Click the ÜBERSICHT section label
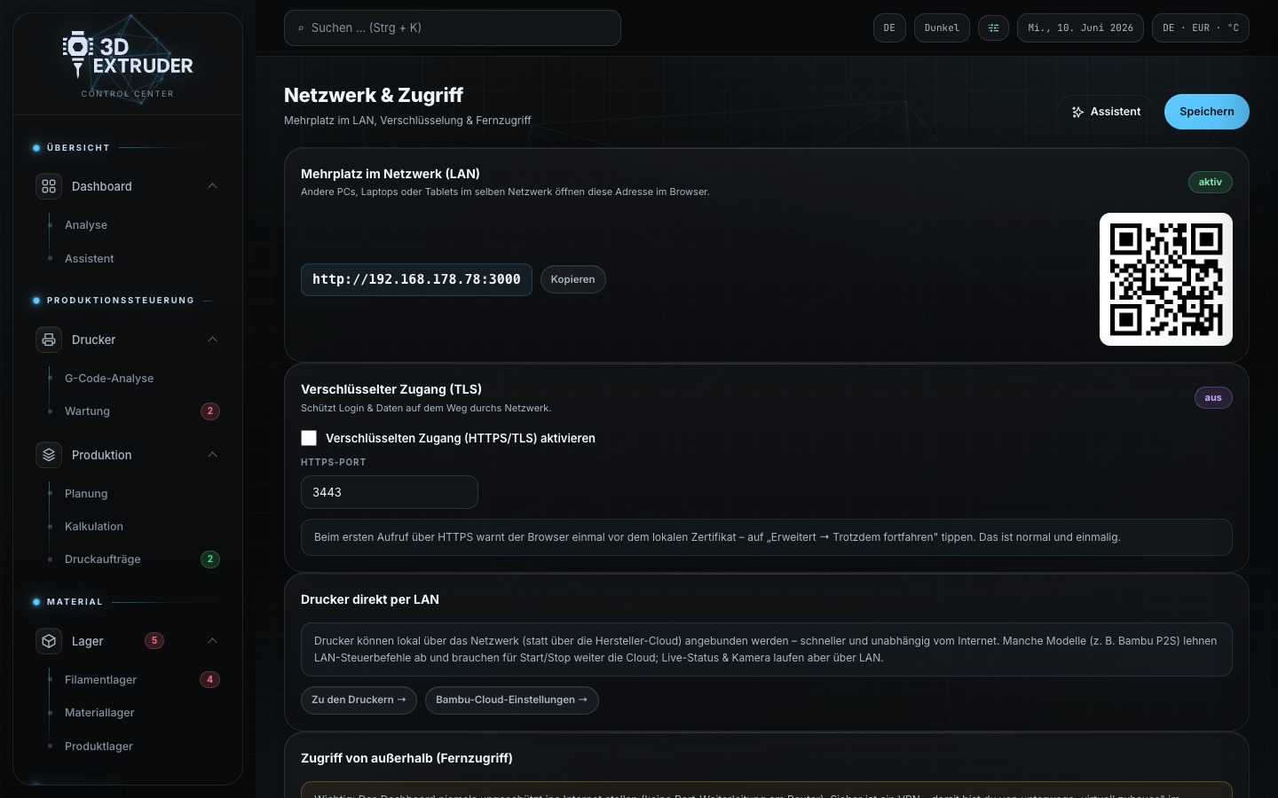Viewport: 1278px width, 798px height. 78,148
